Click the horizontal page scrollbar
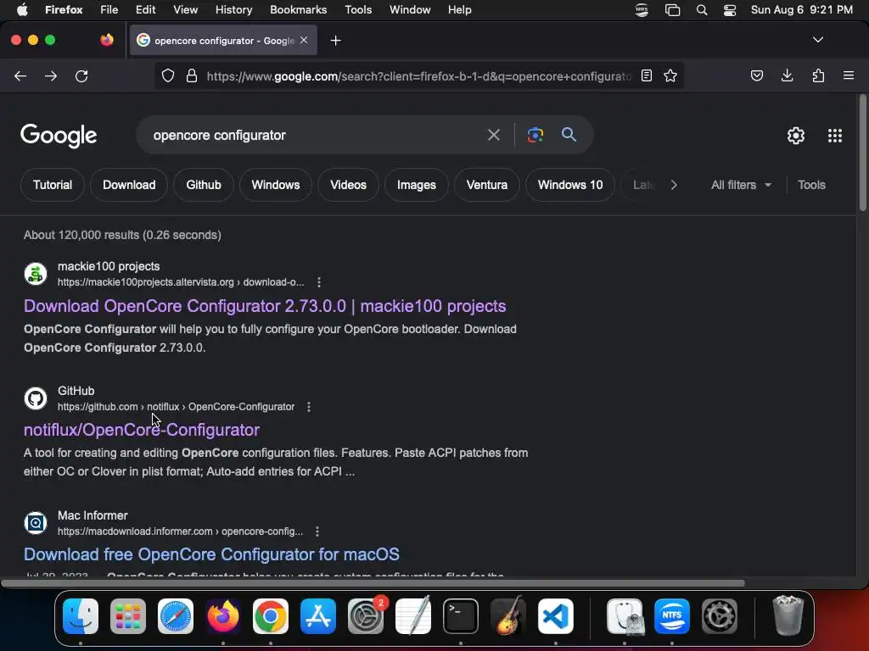 point(373,583)
